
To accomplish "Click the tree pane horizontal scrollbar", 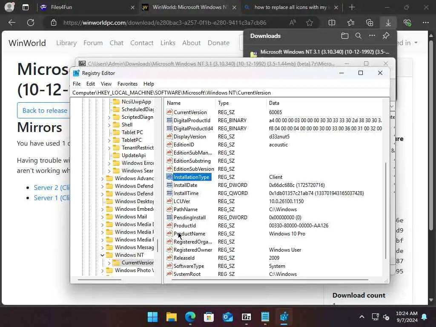I will 100,279.
